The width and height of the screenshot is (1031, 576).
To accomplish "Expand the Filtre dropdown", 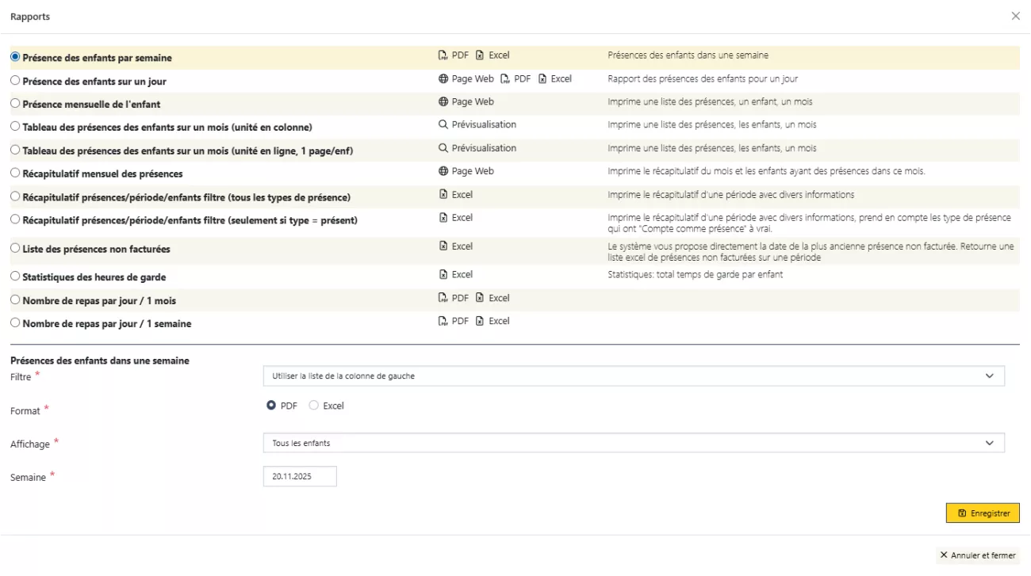I will pyautogui.click(x=633, y=376).
